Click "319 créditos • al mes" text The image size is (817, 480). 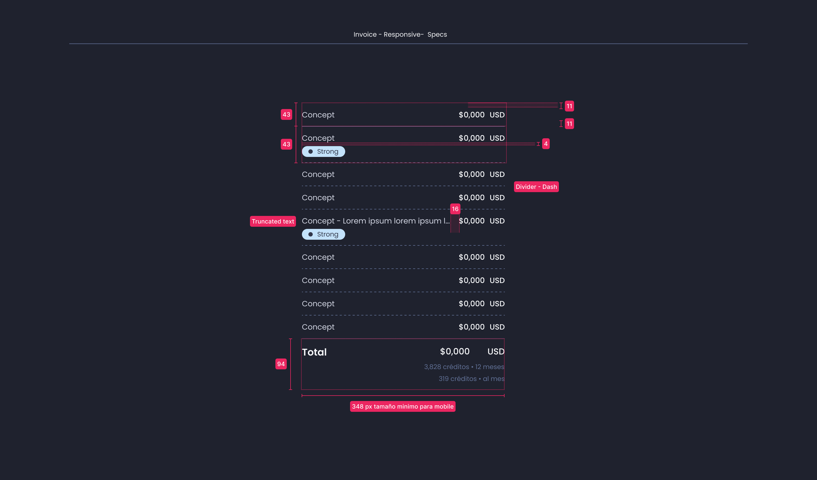point(471,379)
